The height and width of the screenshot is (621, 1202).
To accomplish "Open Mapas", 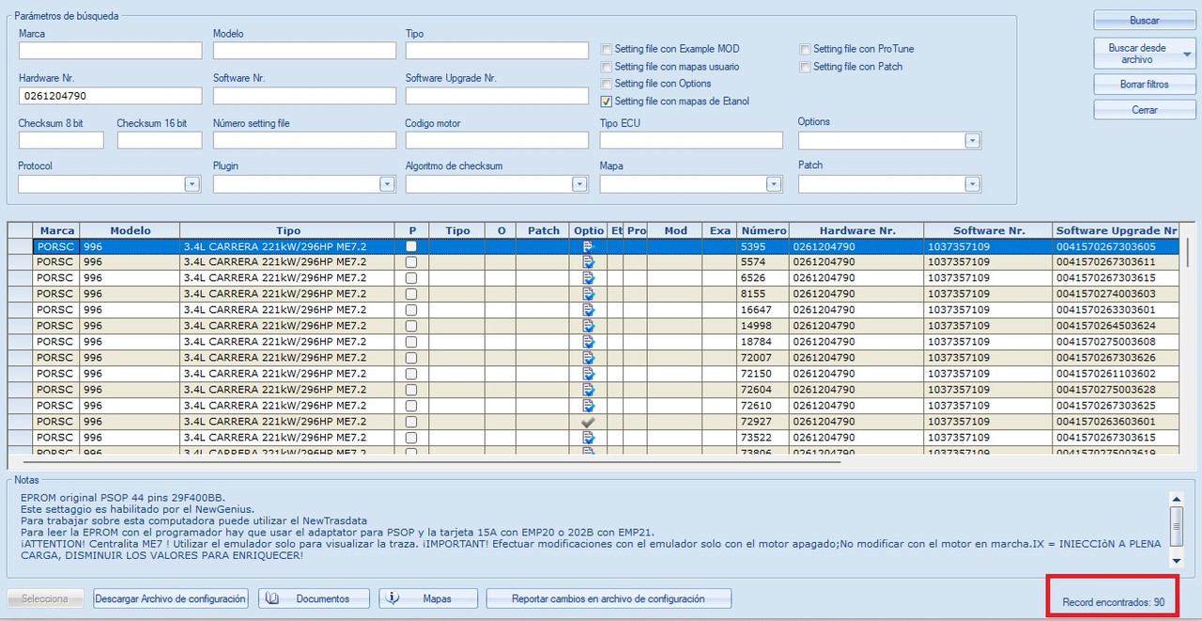I will click(x=428, y=598).
